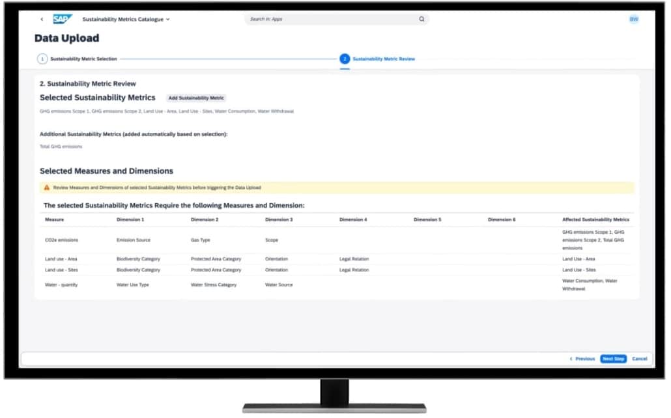Click the Previous button

click(582, 358)
